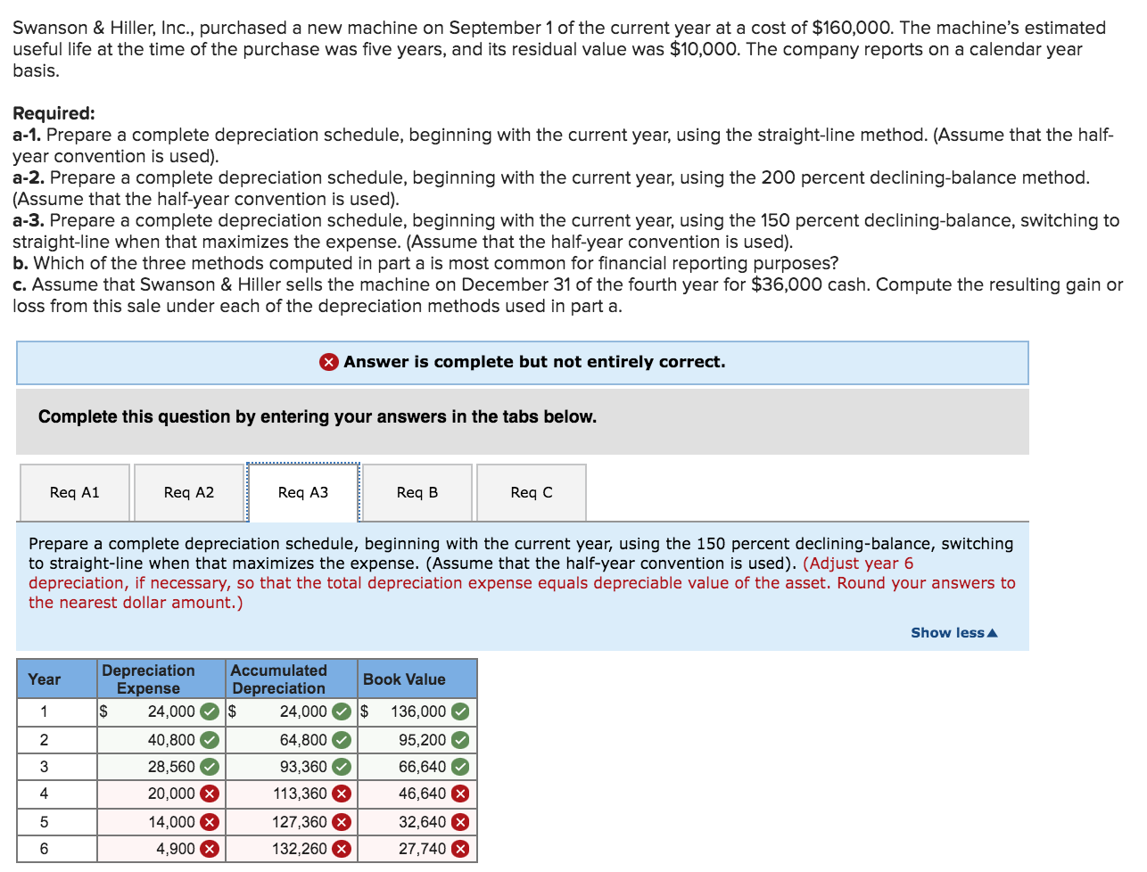Click the Book Value column header

[x=417, y=679]
